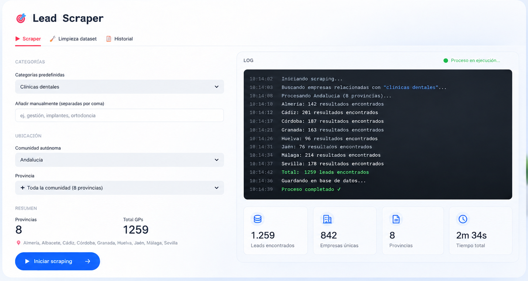This screenshot has width=528, height=281.
Task: Click the chevron of the Provincia selector
Action: pyautogui.click(x=216, y=188)
